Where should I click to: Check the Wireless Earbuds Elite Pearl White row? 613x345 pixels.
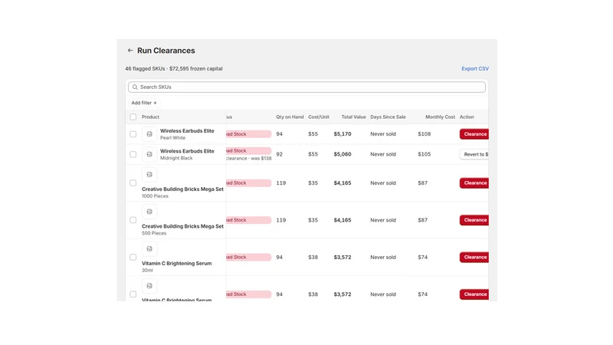[133, 134]
